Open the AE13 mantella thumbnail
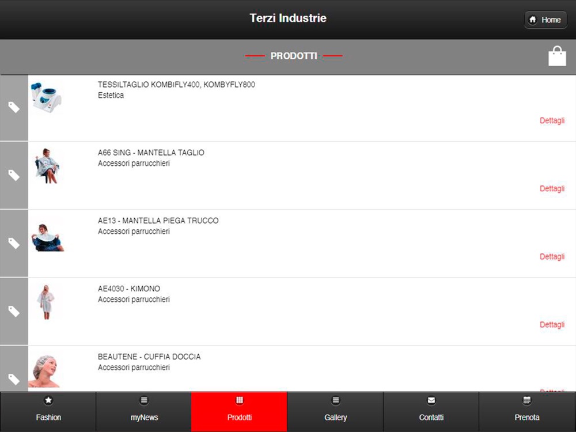The image size is (576, 432). (x=47, y=238)
